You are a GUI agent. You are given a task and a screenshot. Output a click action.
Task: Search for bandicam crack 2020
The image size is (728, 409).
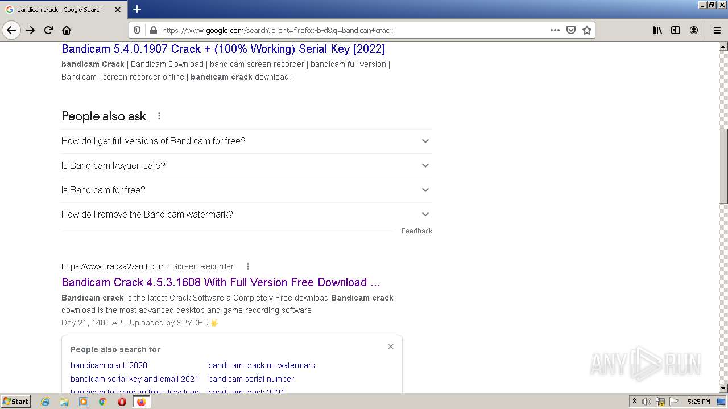[109, 365]
